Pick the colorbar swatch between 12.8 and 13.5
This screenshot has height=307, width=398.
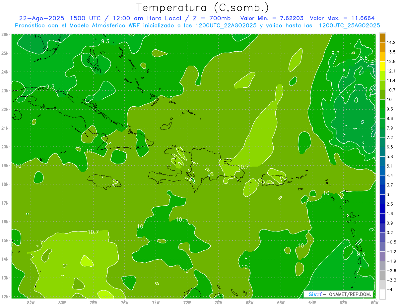(382, 57)
